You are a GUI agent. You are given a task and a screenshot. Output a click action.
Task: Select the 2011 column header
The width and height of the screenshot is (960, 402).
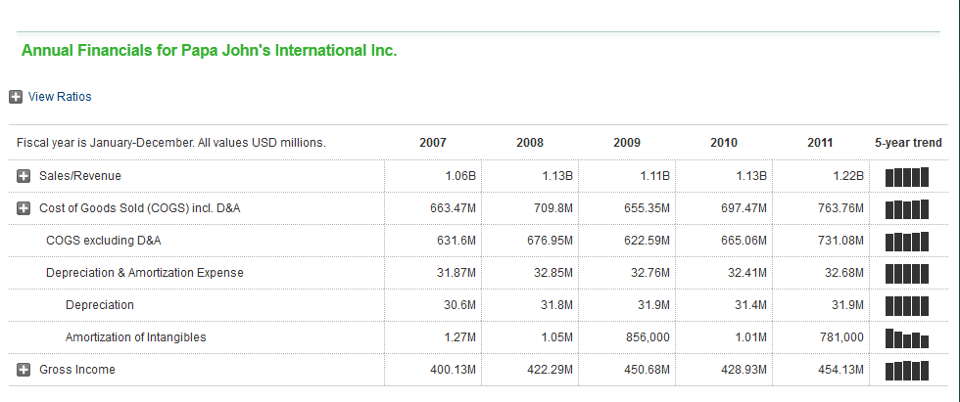click(x=820, y=143)
